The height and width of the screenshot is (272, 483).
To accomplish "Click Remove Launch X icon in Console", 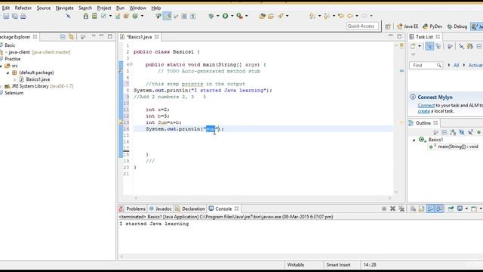I will 392,209.
